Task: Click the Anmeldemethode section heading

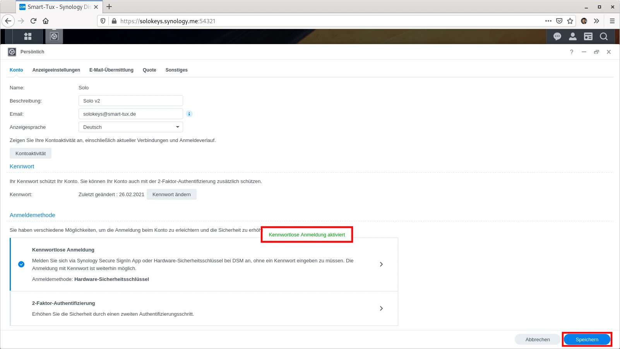Action: [33, 215]
